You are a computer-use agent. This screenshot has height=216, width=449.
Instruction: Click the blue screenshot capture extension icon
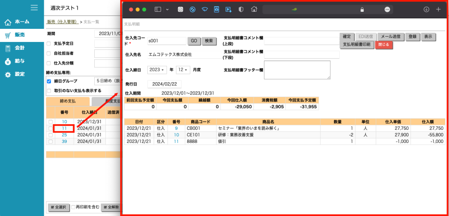(x=217, y=10)
